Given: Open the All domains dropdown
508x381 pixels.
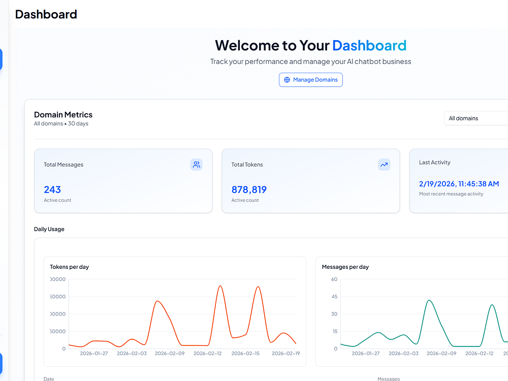Looking at the screenshot, I should click(x=475, y=118).
